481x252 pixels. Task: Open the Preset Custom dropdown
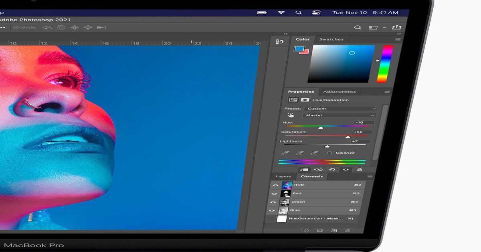[341, 108]
